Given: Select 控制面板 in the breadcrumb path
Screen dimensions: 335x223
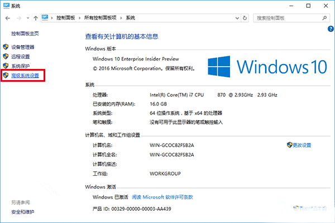Looking at the screenshot, I should (x=67, y=18).
